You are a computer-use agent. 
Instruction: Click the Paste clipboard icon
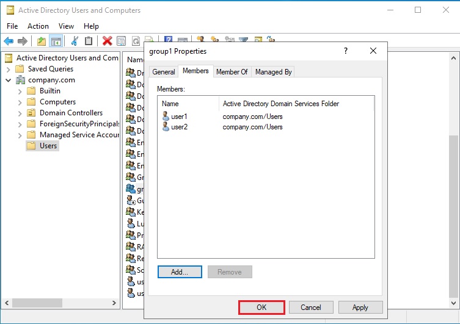89,41
